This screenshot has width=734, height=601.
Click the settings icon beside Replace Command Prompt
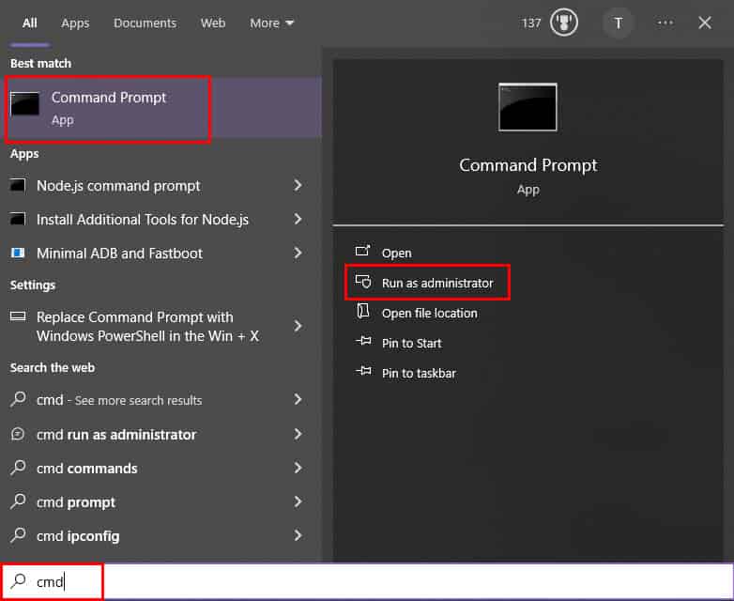(18, 316)
